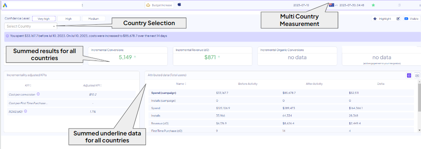
Task: Click the bookmark icon in top row
Action: (x=399, y=5)
